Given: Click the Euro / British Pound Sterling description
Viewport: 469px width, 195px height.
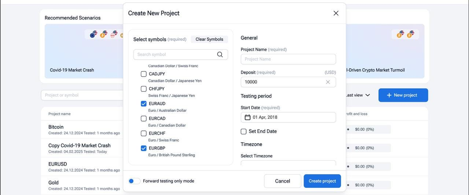Looking at the screenshot, I should point(171,155).
